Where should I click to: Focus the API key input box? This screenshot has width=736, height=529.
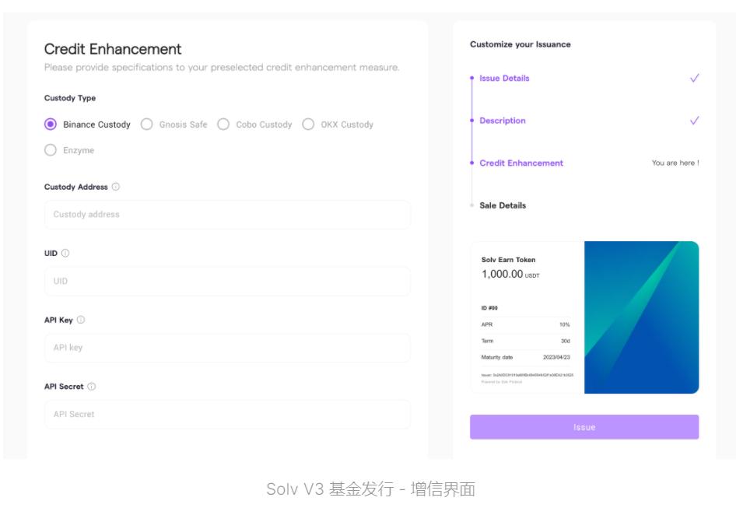227,348
